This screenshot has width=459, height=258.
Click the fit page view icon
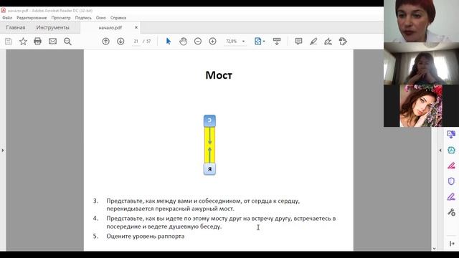click(x=258, y=42)
